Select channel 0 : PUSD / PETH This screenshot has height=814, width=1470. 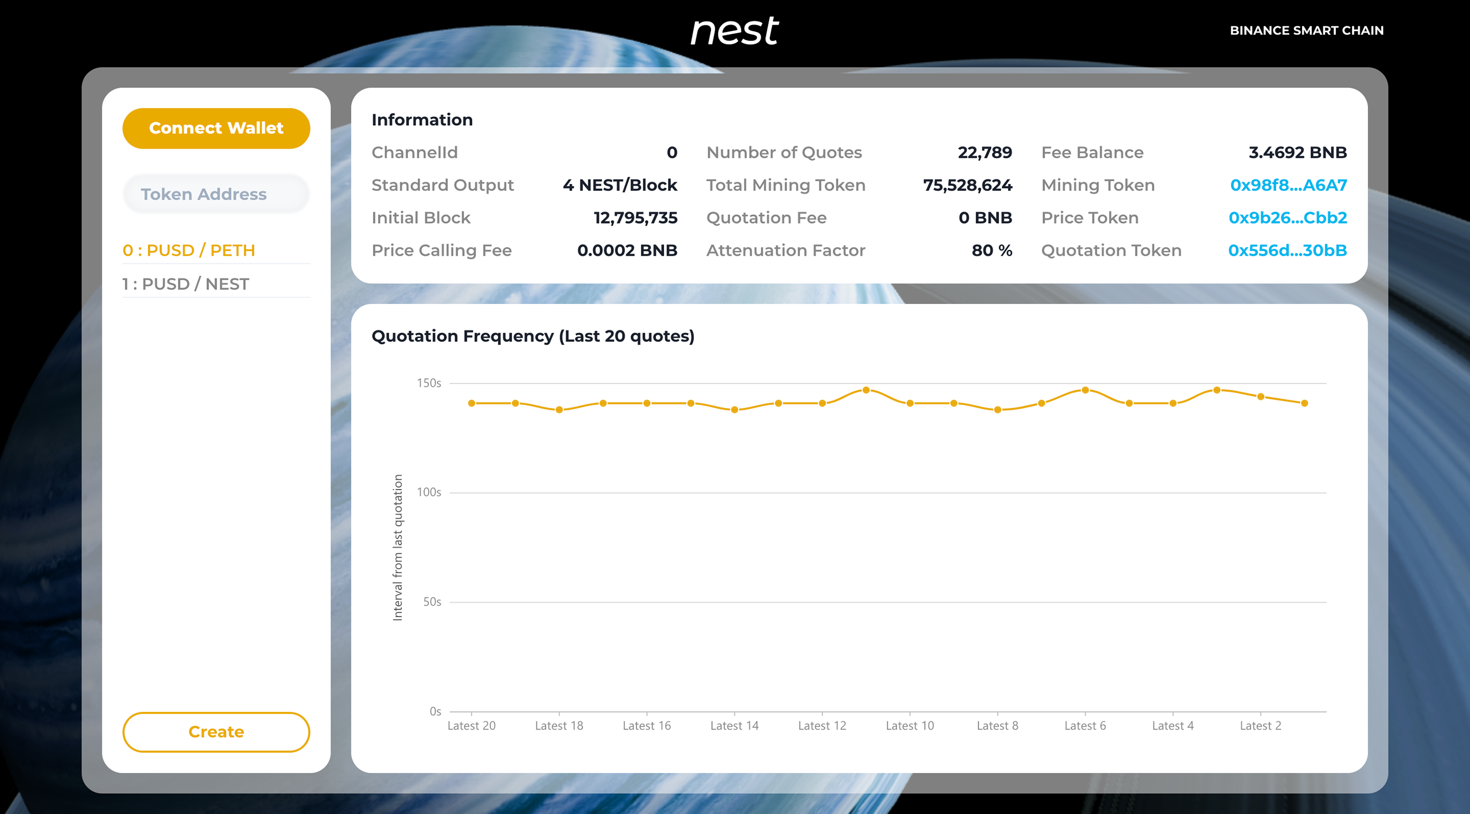click(x=189, y=250)
